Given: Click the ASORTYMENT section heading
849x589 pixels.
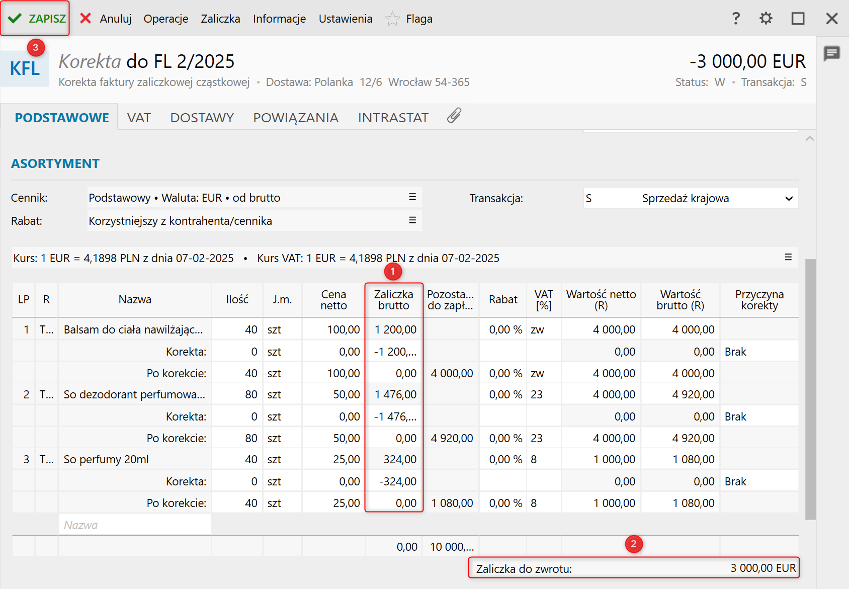Looking at the screenshot, I should point(55,163).
